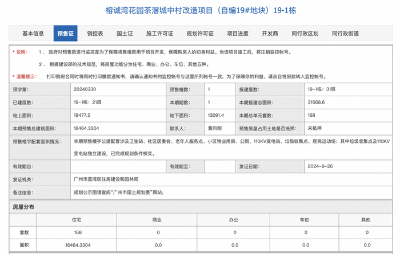Click the residential unit count 168 in 套数 row
The width and height of the screenshot is (400, 254).
[x=78, y=232]
